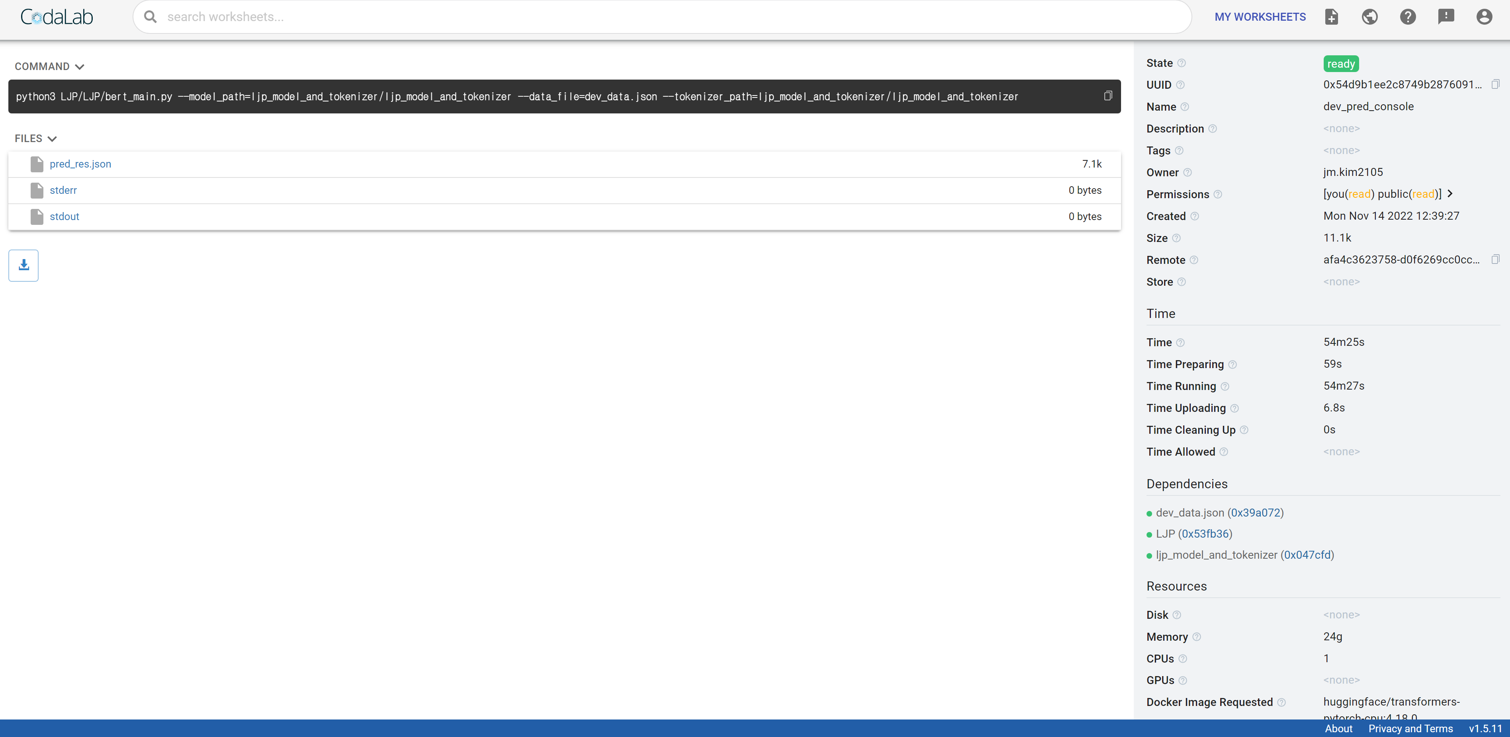Copy the command using copy icon
1510x737 pixels.
click(1107, 96)
